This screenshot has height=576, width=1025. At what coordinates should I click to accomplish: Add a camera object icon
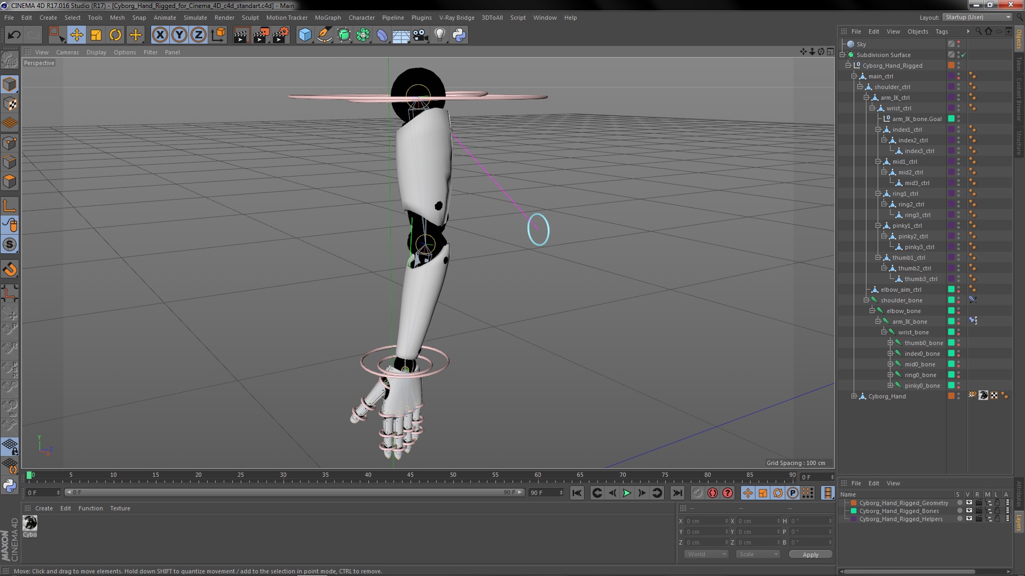point(421,35)
